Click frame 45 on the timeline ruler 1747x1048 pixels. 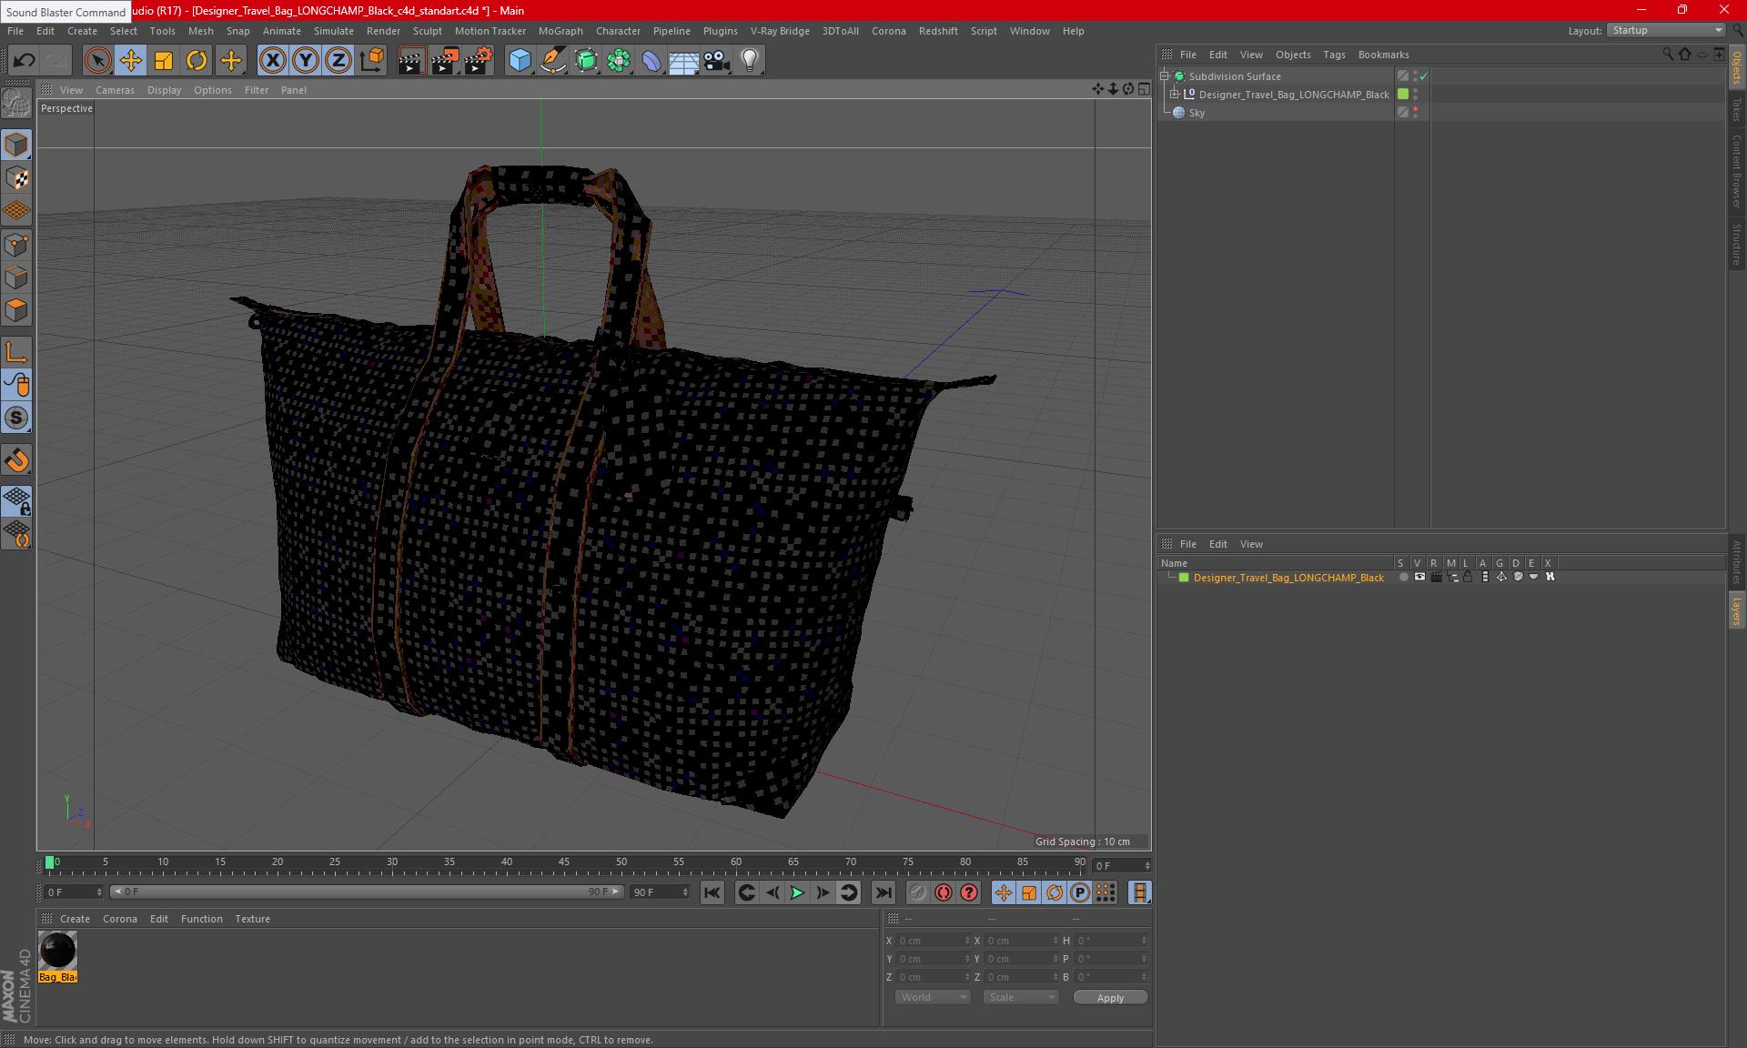(564, 864)
